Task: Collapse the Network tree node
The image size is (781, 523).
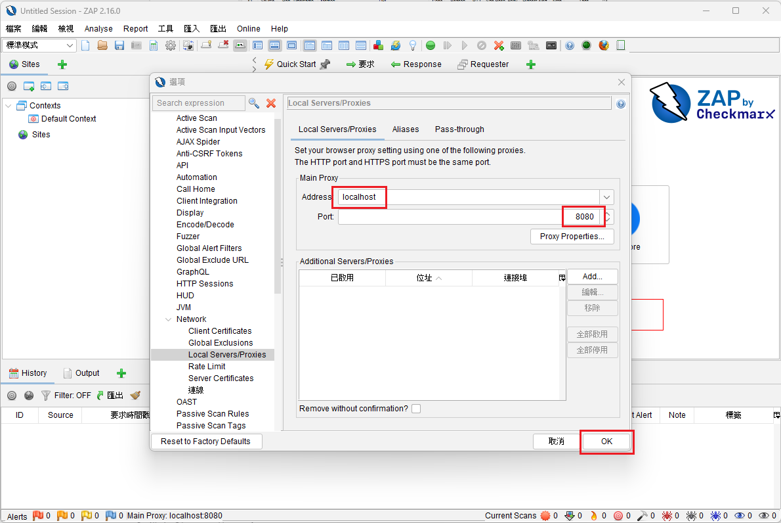Action: pyautogui.click(x=168, y=319)
